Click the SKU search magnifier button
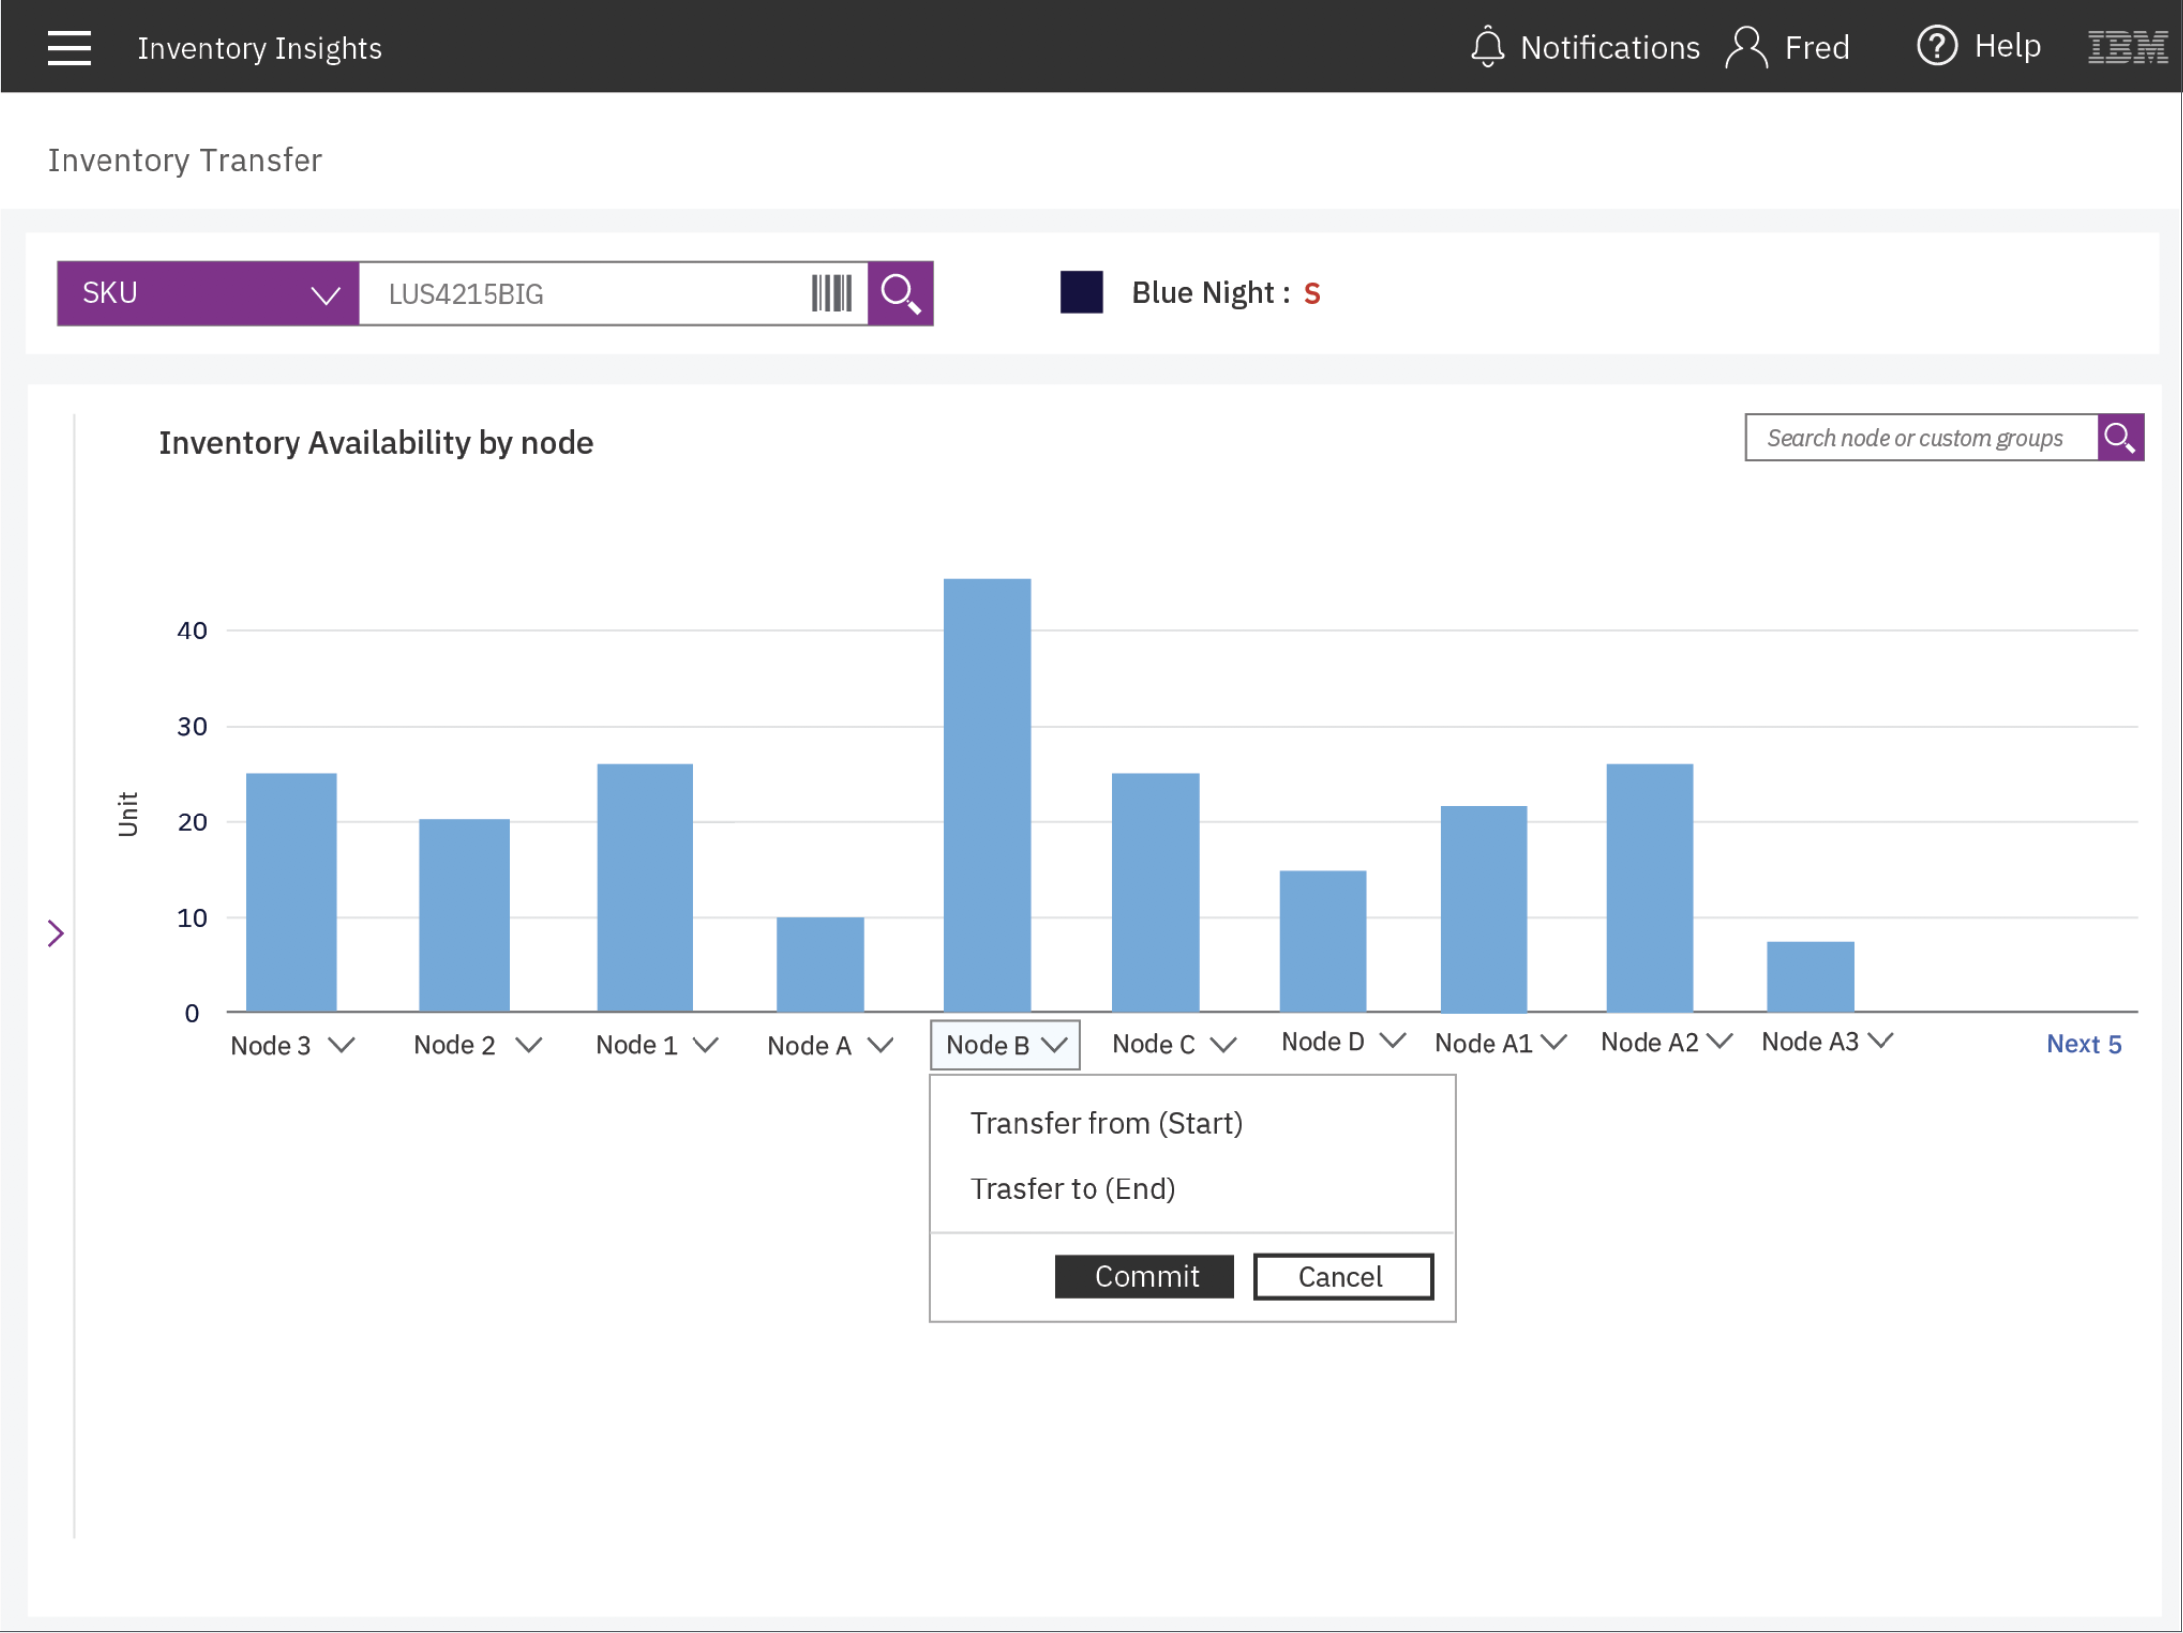 click(900, 293)
